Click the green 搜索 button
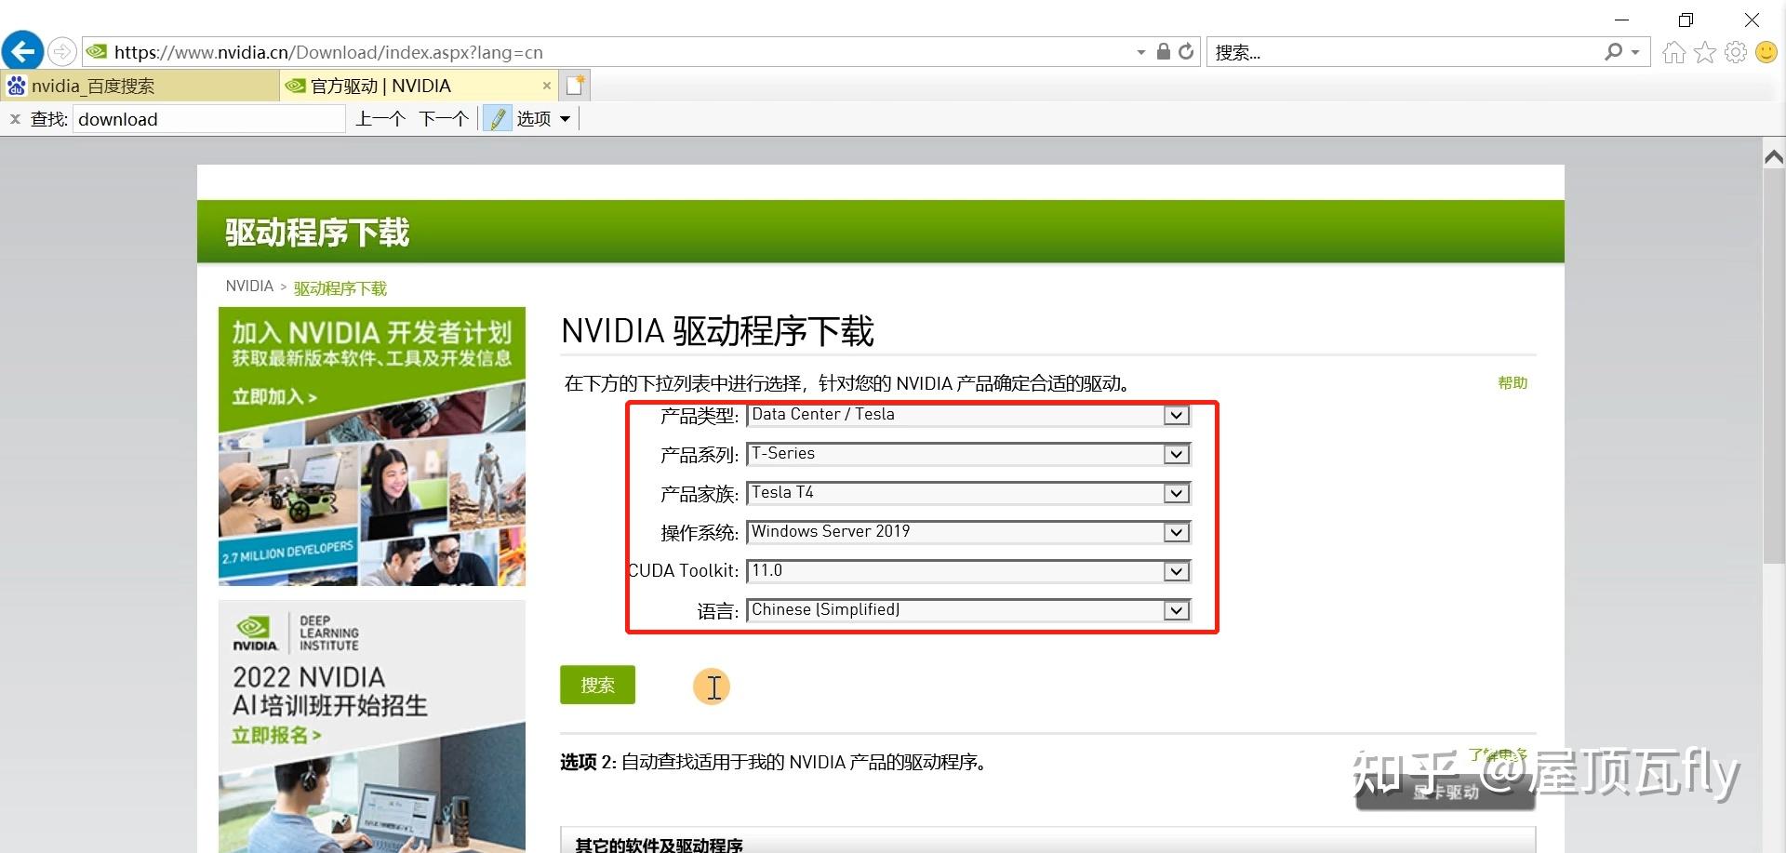This screenshot has width=1786, height=853. (x=597, y=685)
